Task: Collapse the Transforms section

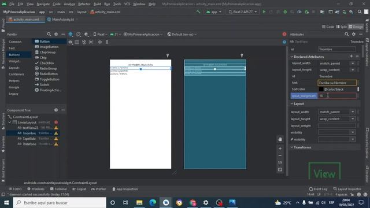Action: (292, 147)
